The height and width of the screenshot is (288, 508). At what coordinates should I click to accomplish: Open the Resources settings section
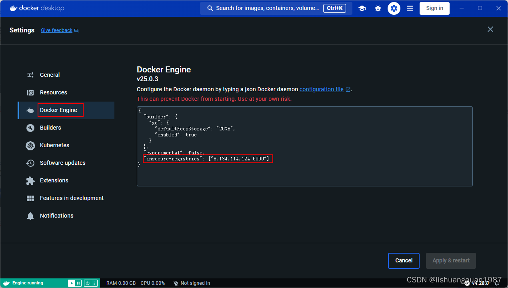[x=66, y=92]
